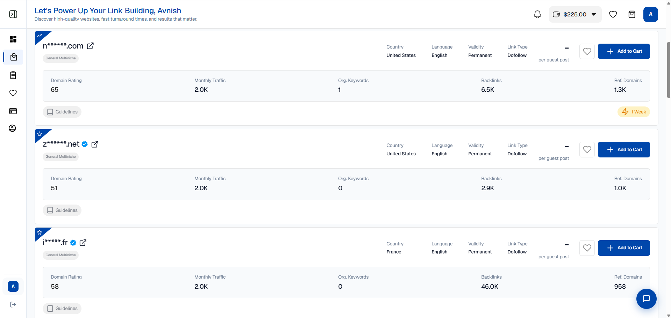
Task: Click the General Multiniche tag on i*****.fr
Action: click(61, 255)
